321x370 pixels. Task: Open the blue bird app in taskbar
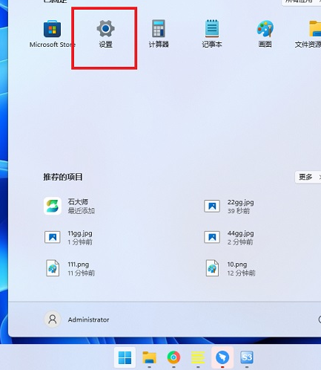point(222,357)
